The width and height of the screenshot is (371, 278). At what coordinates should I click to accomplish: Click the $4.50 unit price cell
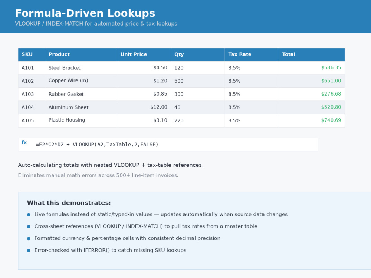144,68
